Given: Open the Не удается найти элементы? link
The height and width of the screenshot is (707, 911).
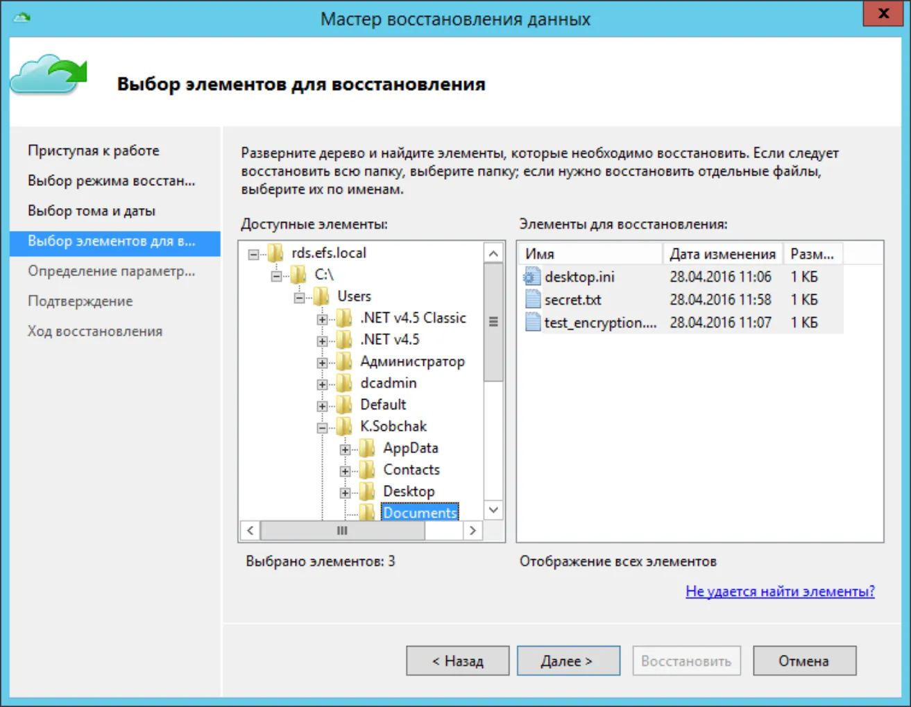Looking at the screenshot, I should pos(780,591).
